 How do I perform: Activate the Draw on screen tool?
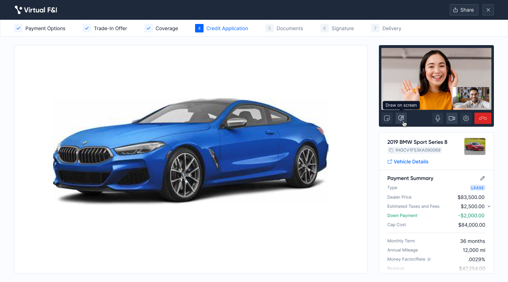tap(401, 118)
